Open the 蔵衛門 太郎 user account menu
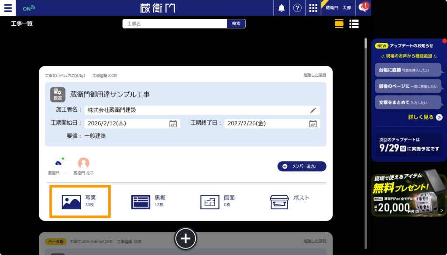Screen dimensions: 447x255 pos(338,8)
